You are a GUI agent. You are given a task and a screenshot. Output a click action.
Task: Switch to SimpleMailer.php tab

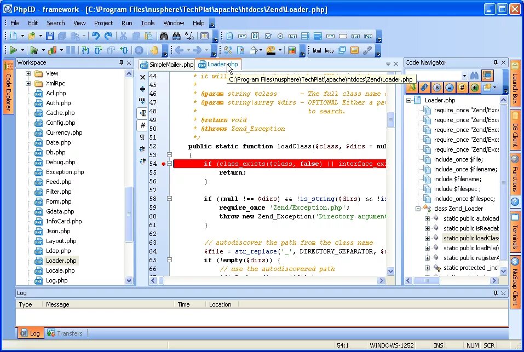(167, 65)
